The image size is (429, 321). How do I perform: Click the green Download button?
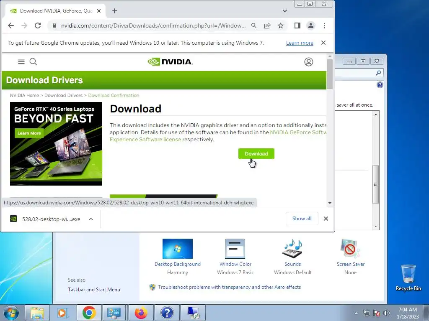pos(256,154)
